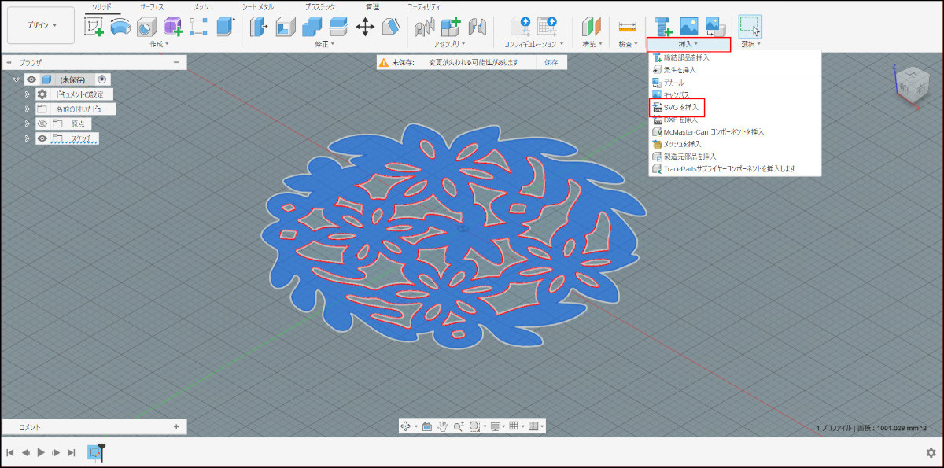
Task: Add a comment with the plus button
Action: coord(176,426)
